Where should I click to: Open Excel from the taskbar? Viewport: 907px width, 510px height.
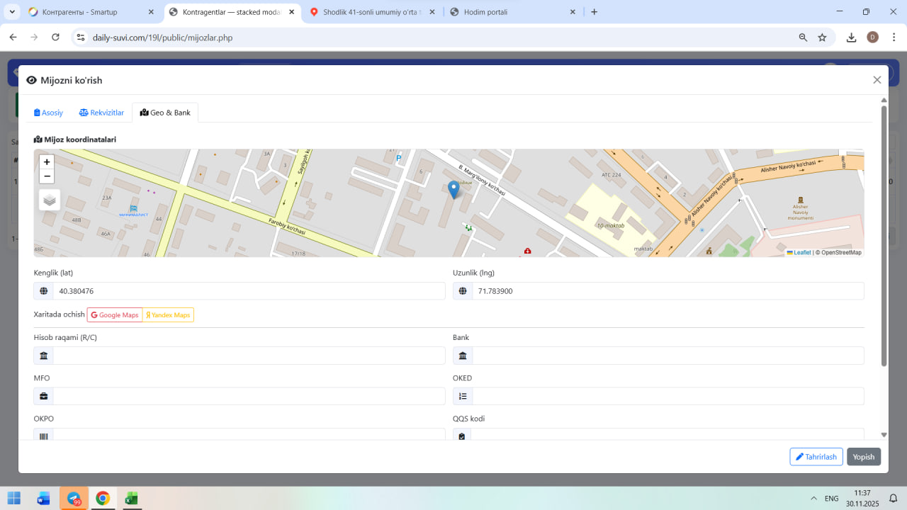131,498
